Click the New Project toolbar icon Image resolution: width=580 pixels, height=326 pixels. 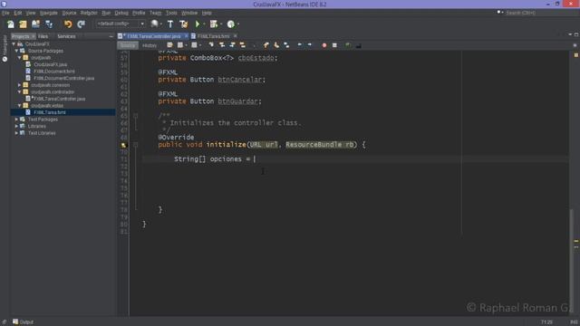[23, 24]
